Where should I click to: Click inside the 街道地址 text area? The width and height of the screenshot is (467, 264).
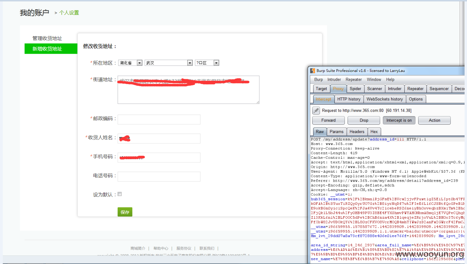tap(188, 90)
